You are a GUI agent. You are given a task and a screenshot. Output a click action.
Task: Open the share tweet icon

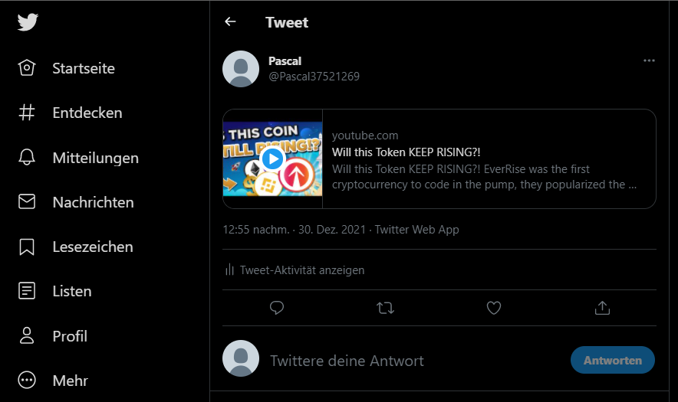pos(602,308)
